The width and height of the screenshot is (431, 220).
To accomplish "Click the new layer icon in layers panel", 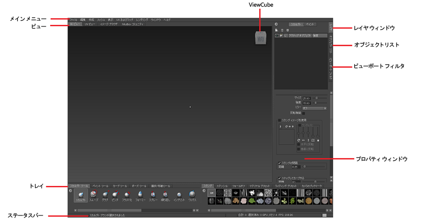I will click(x=277, y=30).
